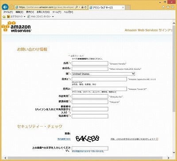Click the add-to-favorites star on favorites bar

point(4,17)
